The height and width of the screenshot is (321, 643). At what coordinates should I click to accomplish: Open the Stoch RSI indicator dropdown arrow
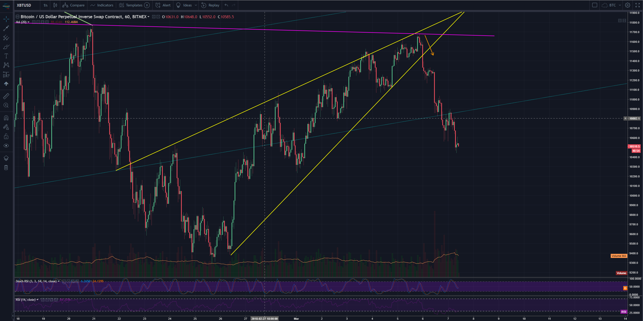[x=59, y=281]
